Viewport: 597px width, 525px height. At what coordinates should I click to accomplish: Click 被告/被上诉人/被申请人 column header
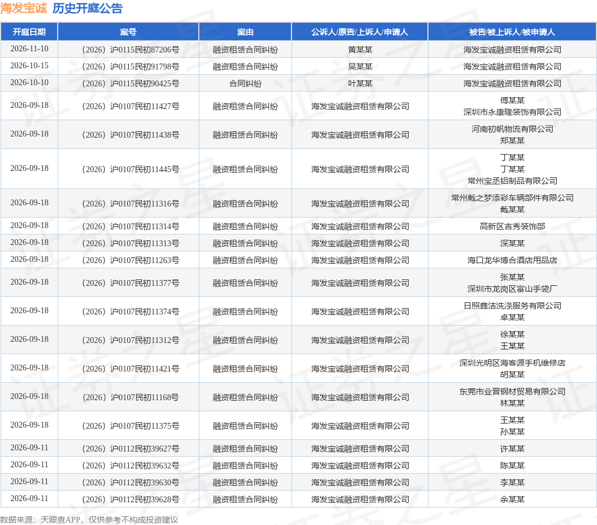tap(512, 32)
